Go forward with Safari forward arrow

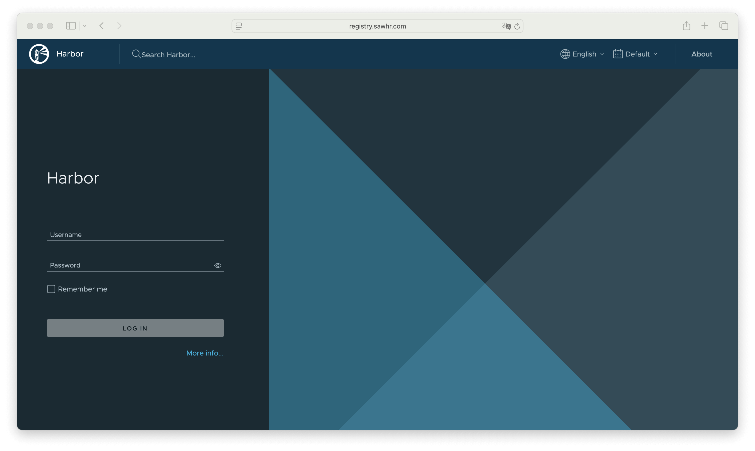(x=119, y=26)
